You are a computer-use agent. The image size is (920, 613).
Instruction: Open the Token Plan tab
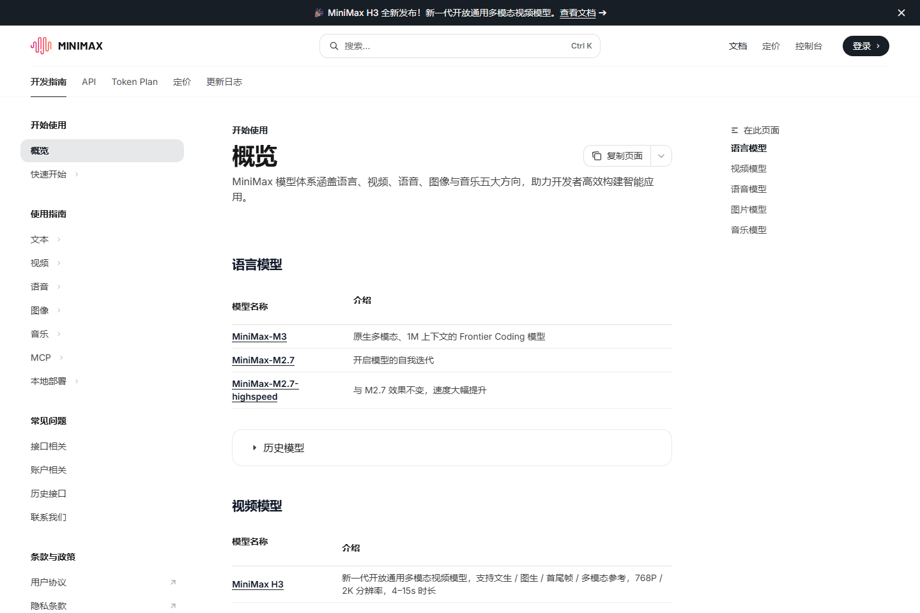pos(135,82)
